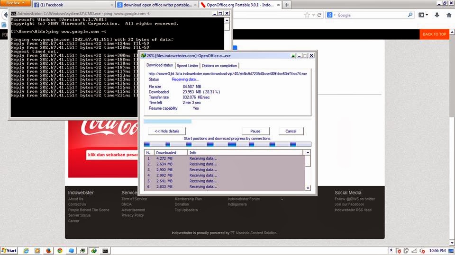This screenshot has width=455, height=255.
Task: Close the Facebook tab
Action: point(112,5)
